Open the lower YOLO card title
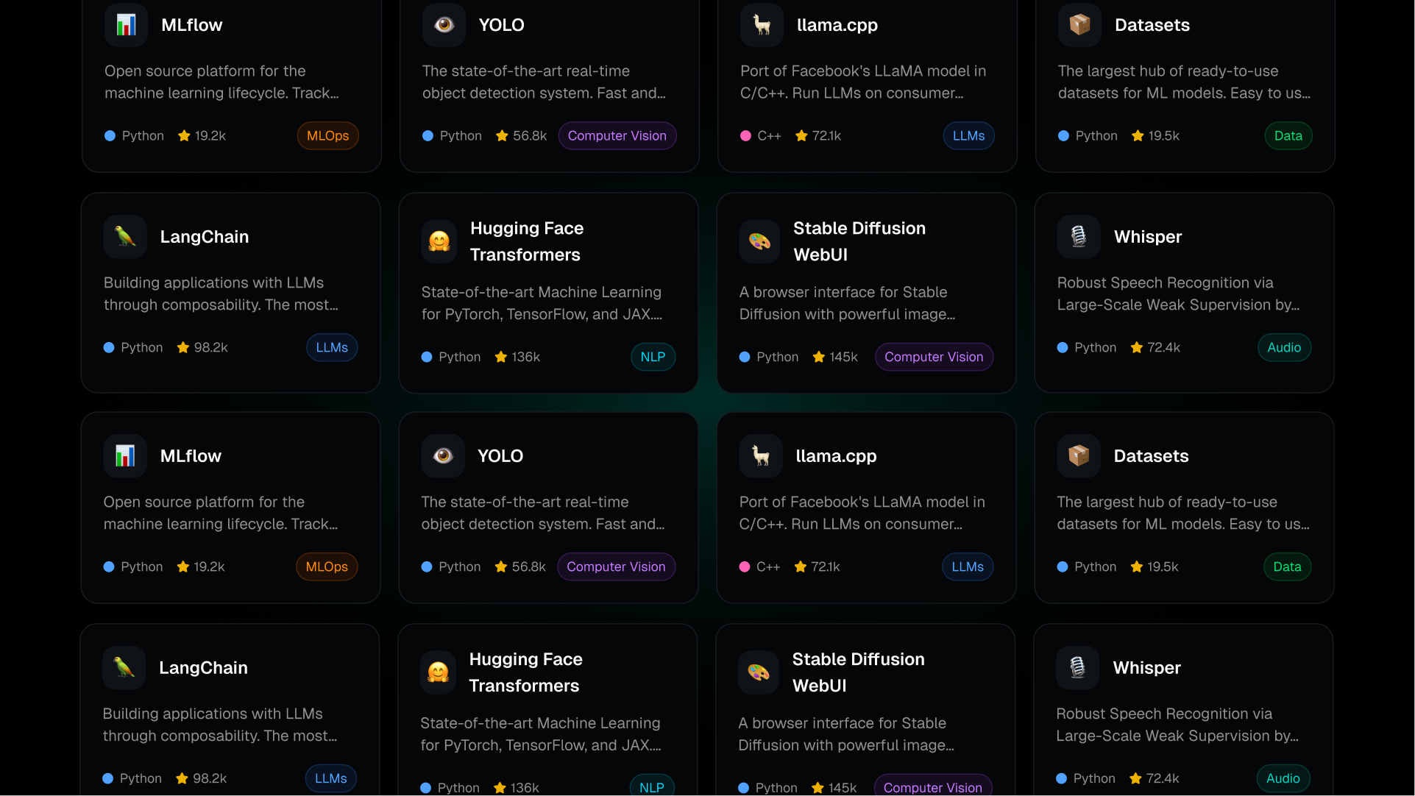This screenshot has width=1415, height=796. click(500, 456)
